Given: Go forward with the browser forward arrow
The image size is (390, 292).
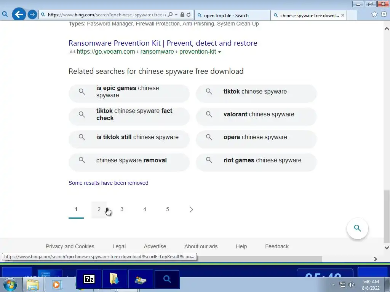Looking at the screenshot, I should pyautogui.click(x=32, y=15).
